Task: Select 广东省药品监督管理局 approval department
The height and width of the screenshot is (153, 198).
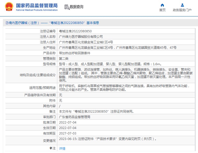Action: 75,117
